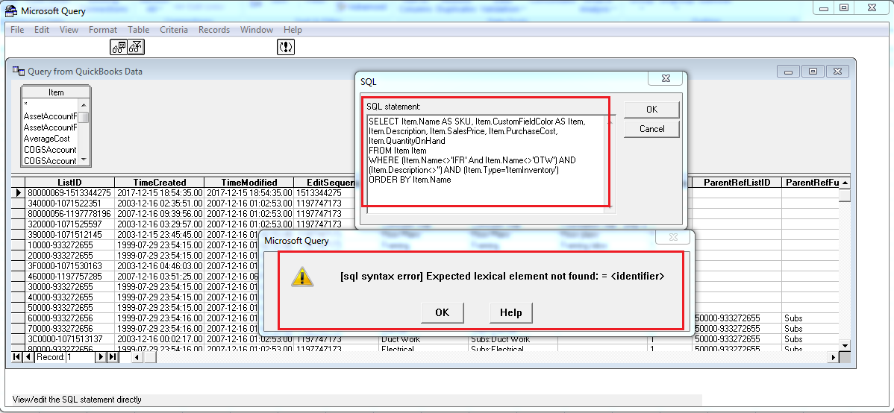The width and height of the screenshot is (894, 413).
Task: Click cell 80000069-1513344275 in ListID column
Action: 70,193
